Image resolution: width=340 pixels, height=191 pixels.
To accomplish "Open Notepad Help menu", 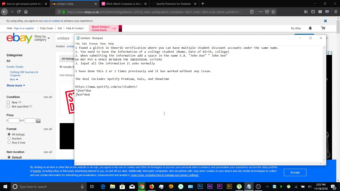I will [x=111, y=44].
